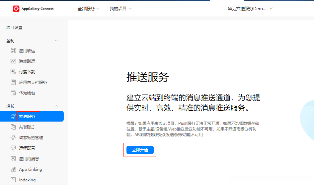Click the 应用内消息 sidebar icon
Screen dimensions: 314x185
tap(13, 159)
